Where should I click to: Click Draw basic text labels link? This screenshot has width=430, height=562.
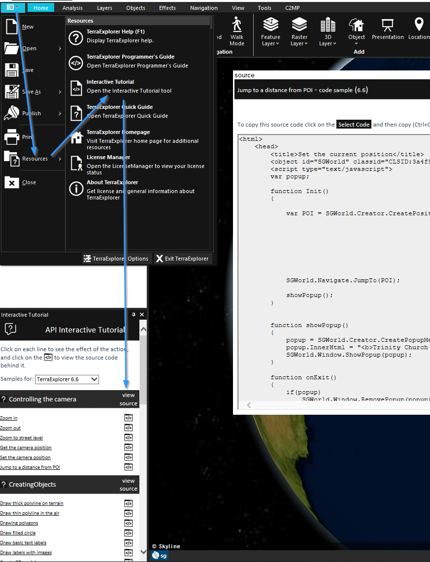[x=23, y=543]
